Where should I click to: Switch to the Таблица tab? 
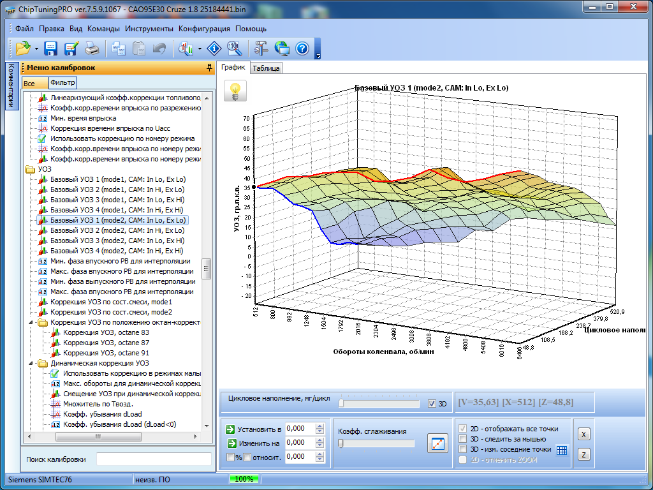266,68
